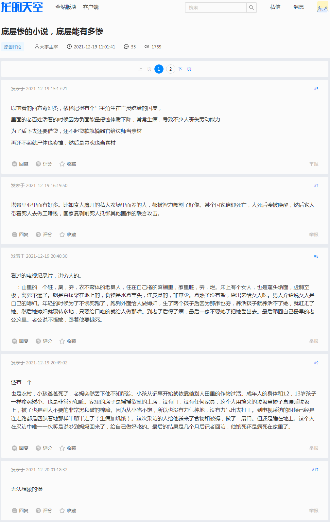
Task: Rate post #8 with 评分
Action: [x=44, y=341]
